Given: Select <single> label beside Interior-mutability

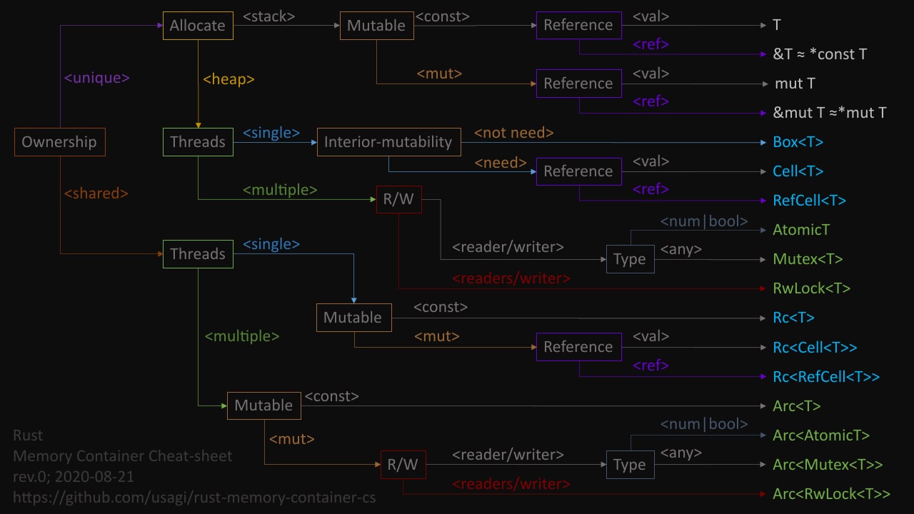Looking at the screenshot, I should point(271,133).
